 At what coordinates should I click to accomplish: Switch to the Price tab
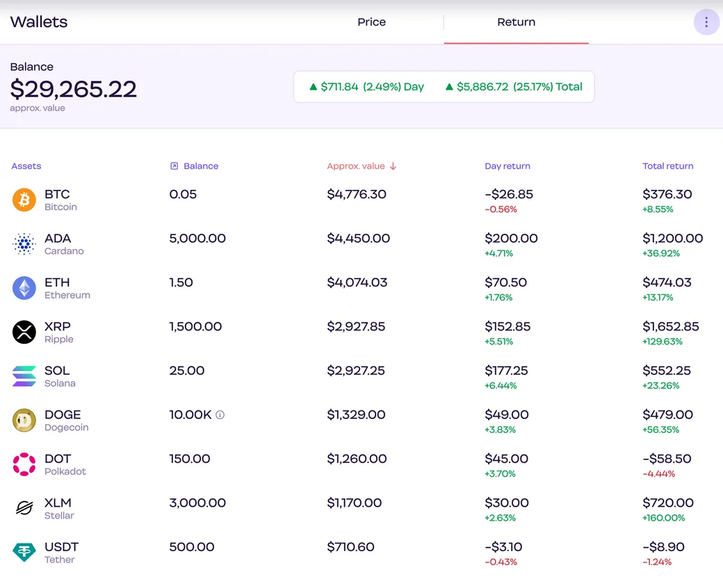[372, 22]
